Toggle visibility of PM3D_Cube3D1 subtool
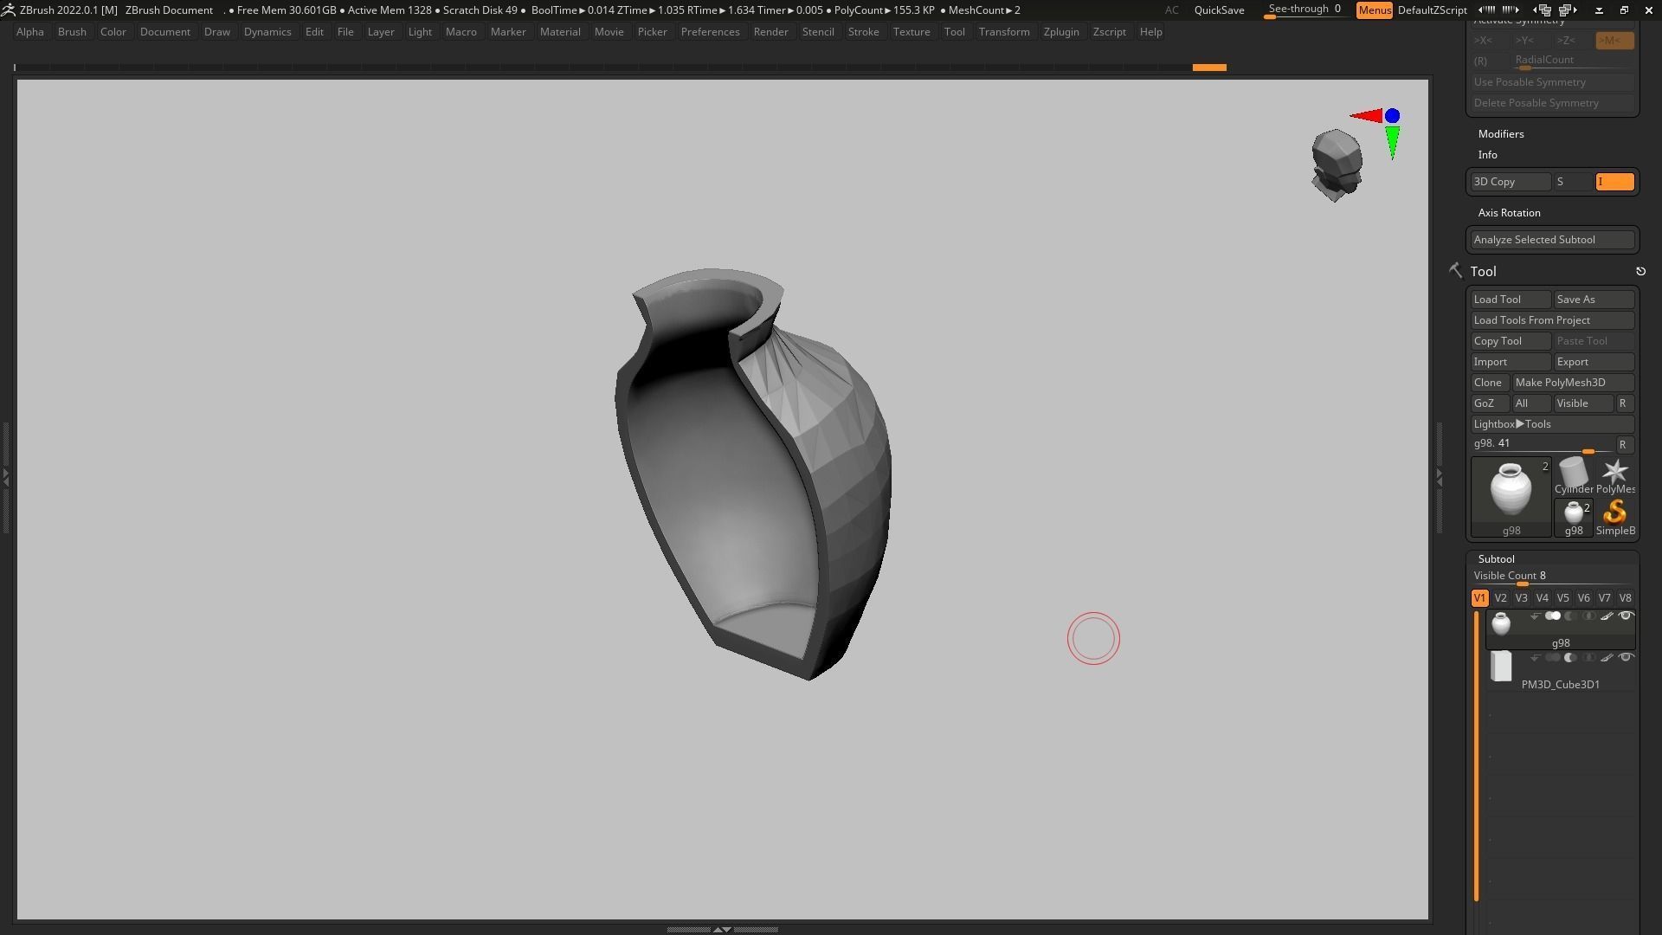1662x935 pixels. (x=1626, y=658)
